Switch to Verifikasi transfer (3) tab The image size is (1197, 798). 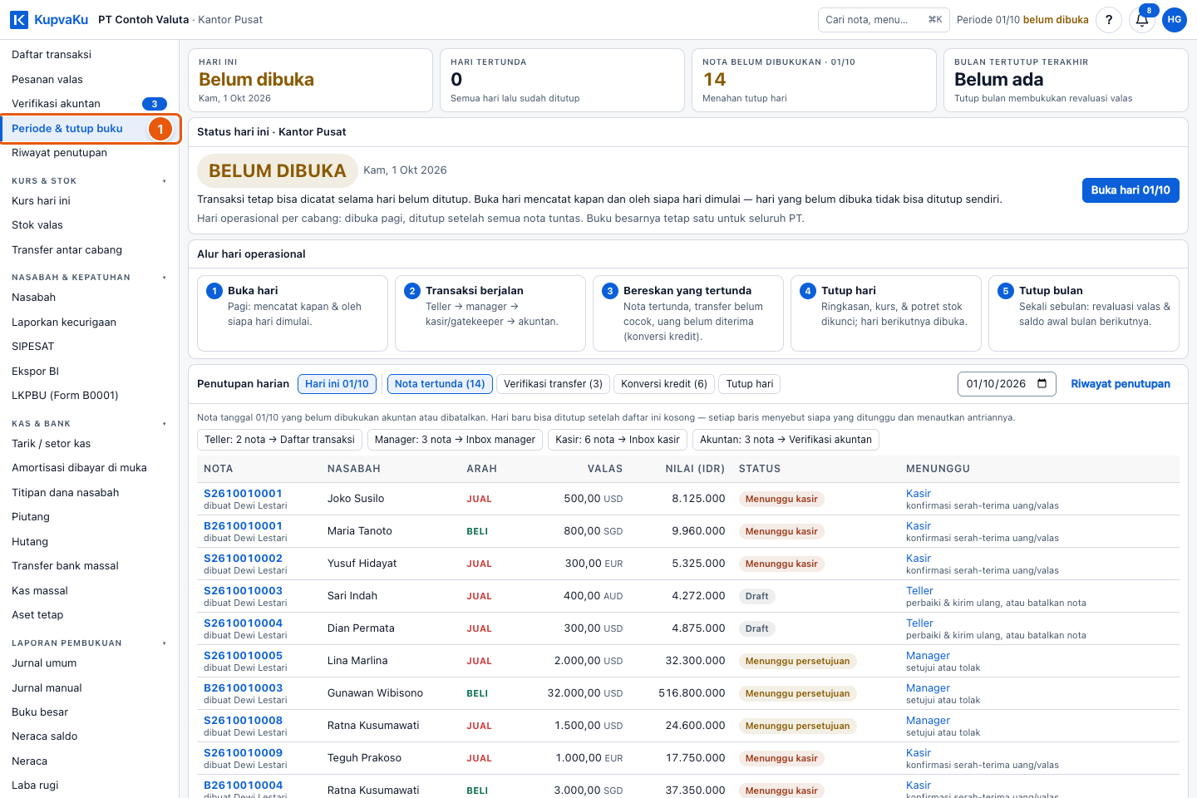click(553, 384)
